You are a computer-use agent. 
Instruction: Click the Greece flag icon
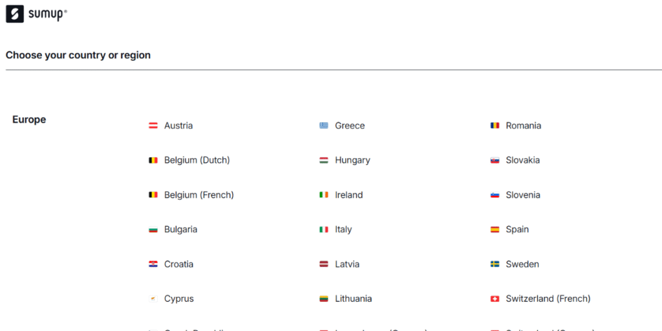click(x=324, y=126)
